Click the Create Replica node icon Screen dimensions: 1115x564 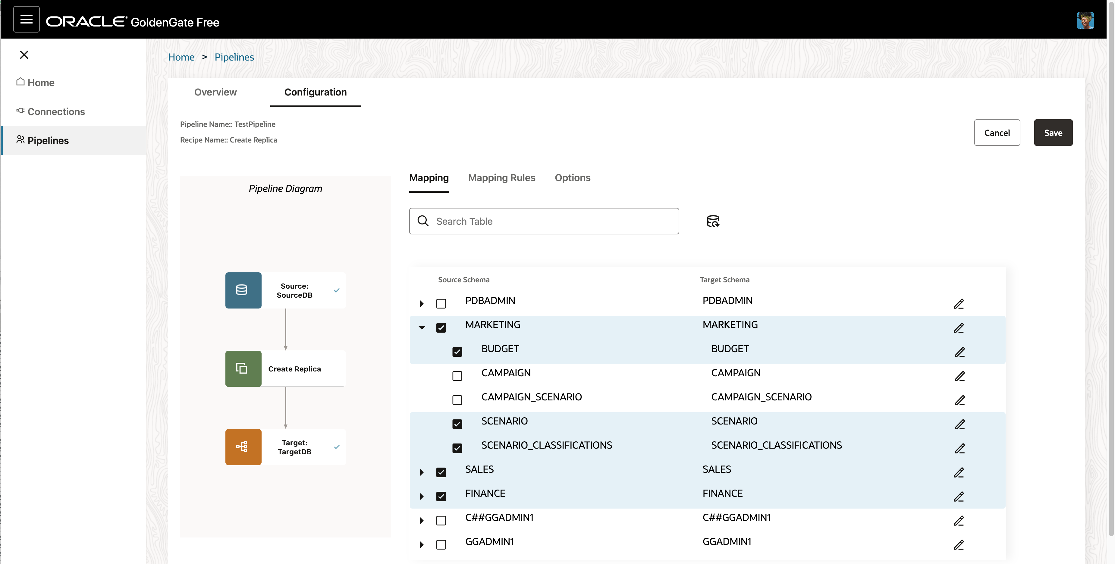coord(243,368)
